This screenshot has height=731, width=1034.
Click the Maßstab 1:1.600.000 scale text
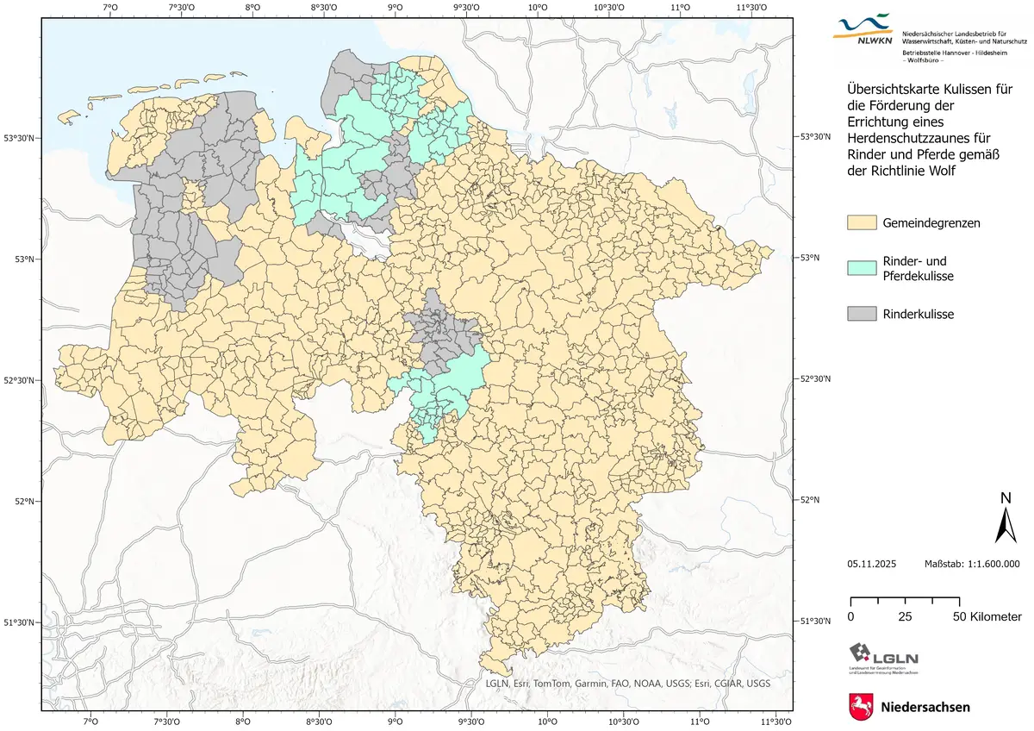pos(972,564)
